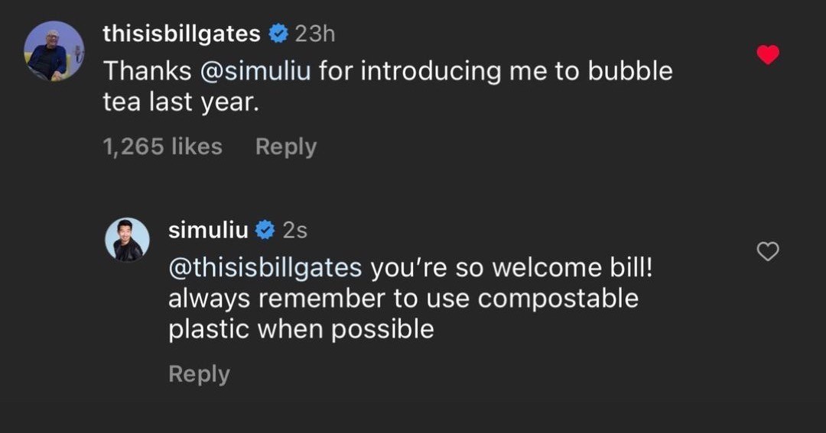Click the verified badge next to thisisbillgates
This screenshot has height=433, width=826.
coord(278,34)
